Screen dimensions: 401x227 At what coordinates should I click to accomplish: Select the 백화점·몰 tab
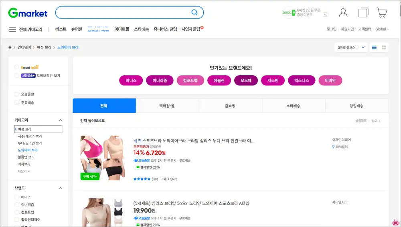(x=167, y=106)
